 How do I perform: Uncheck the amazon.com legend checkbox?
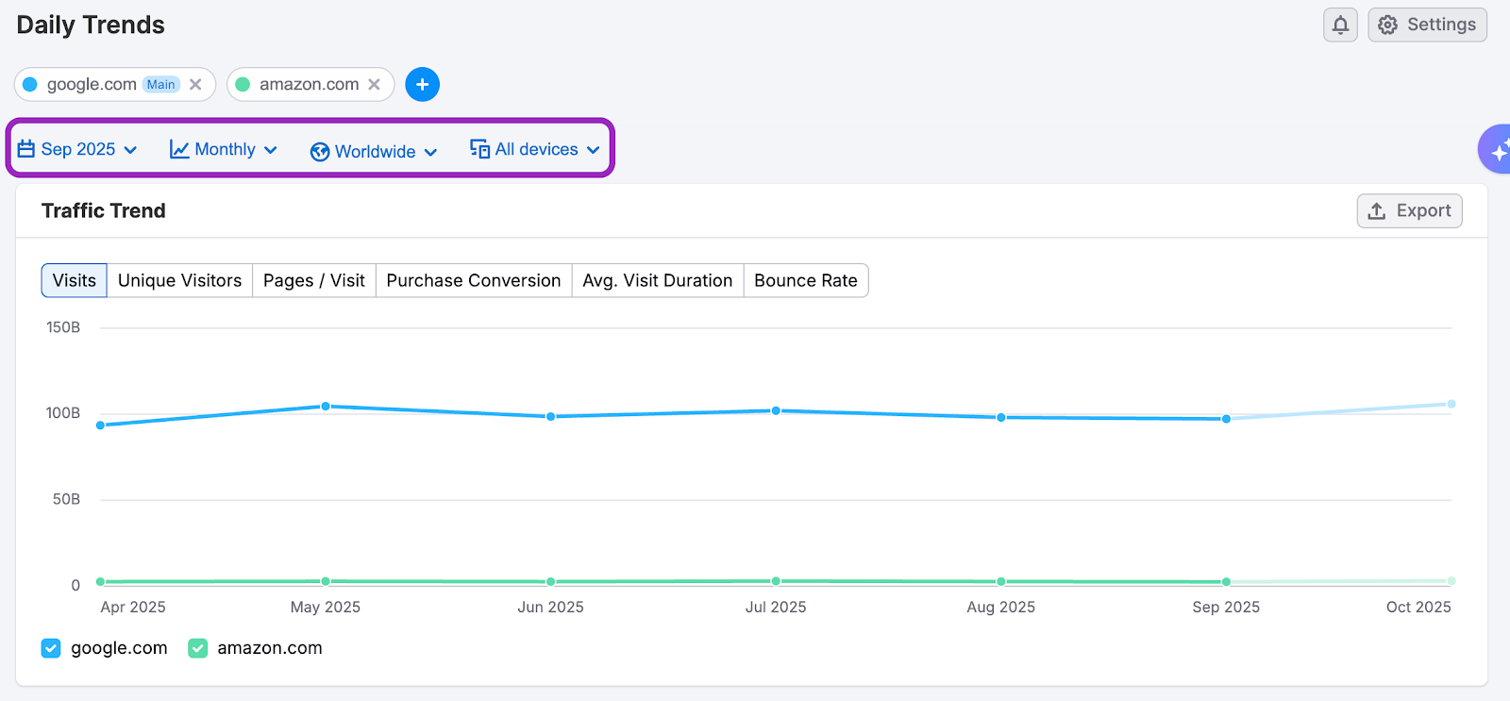(x=197, y=648)
